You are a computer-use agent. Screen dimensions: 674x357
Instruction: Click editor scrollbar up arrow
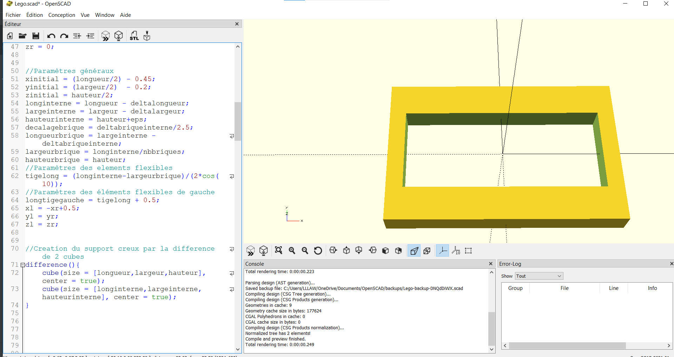238,47
